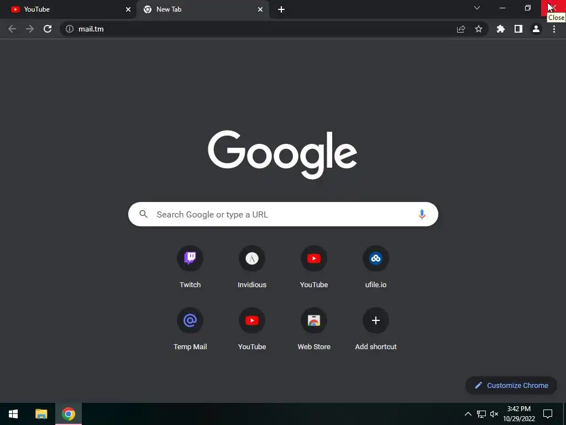Open the Extensions puzzle icon
Screen dimensions: 566x425
tap(501, 29)
